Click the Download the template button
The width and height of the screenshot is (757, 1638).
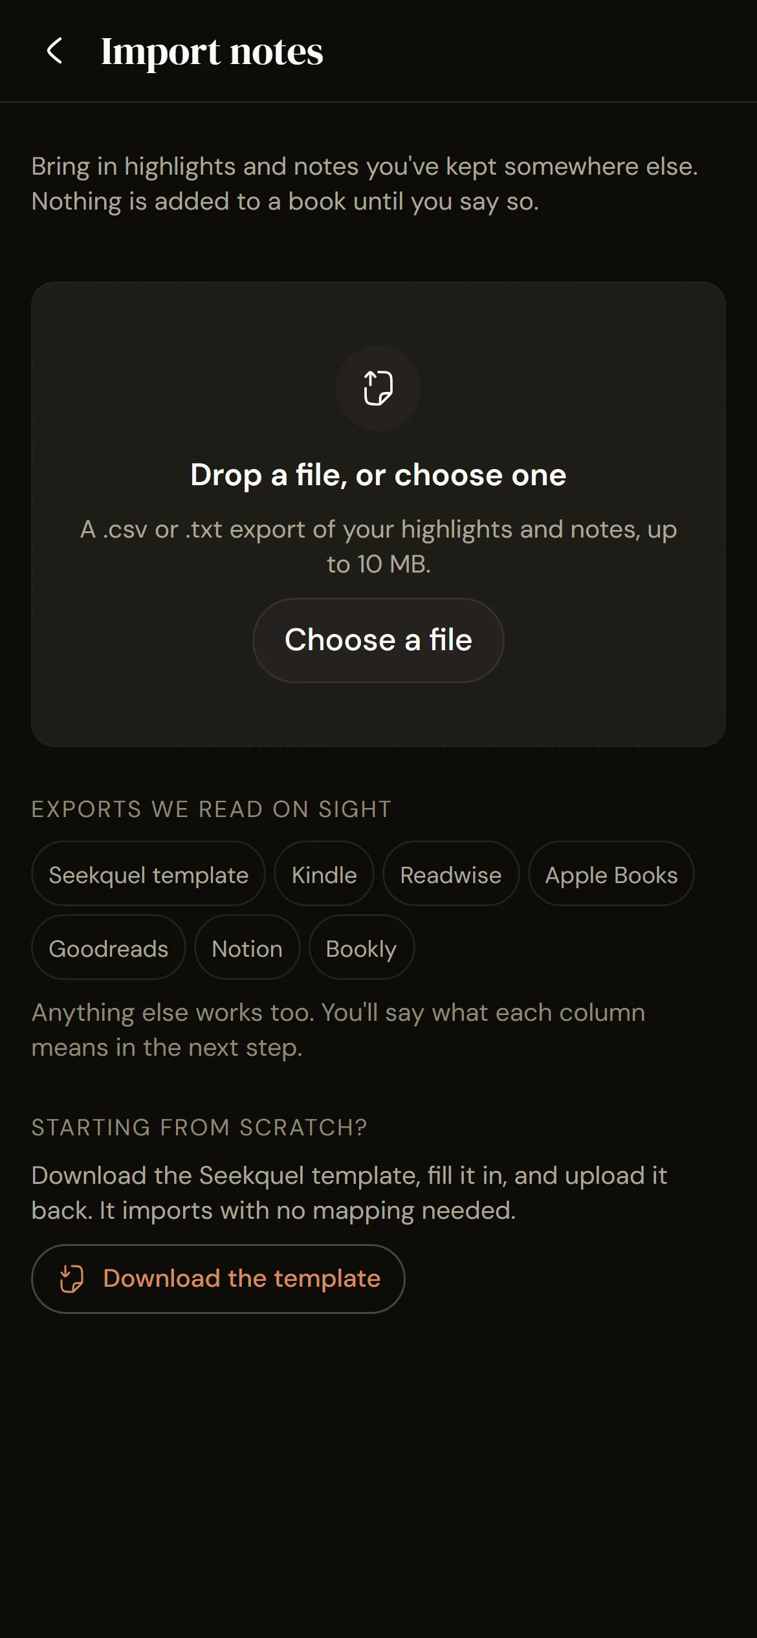[218, 1279]
